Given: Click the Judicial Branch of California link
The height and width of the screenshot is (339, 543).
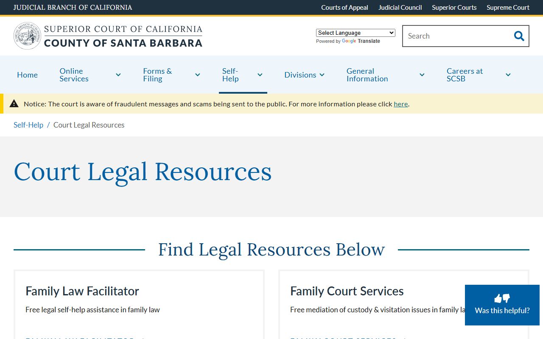Looking at the screenshot, I should point(73,8).
